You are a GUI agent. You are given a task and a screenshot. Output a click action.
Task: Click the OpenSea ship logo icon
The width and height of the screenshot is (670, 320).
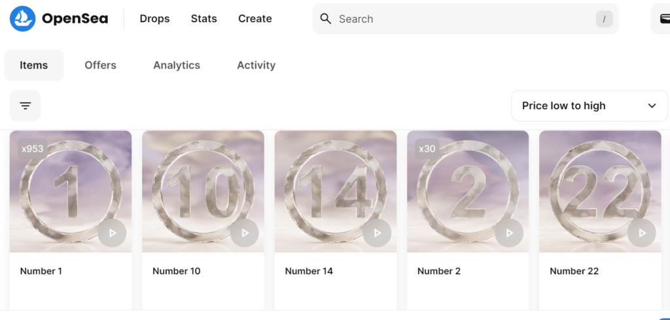(23, 19)
